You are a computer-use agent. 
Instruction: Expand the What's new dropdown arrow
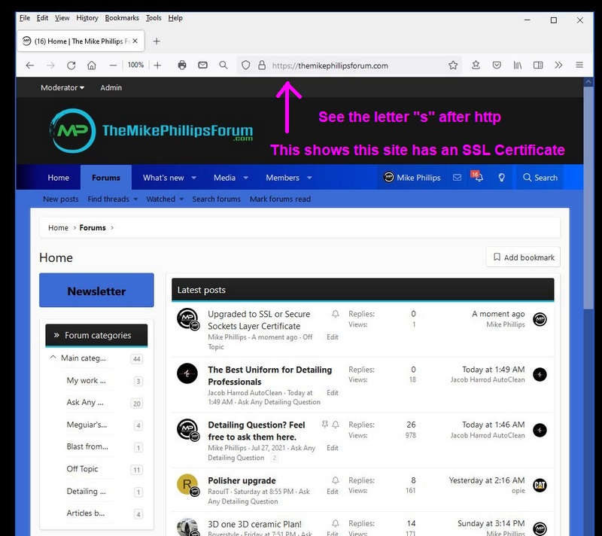pos(194,178)
